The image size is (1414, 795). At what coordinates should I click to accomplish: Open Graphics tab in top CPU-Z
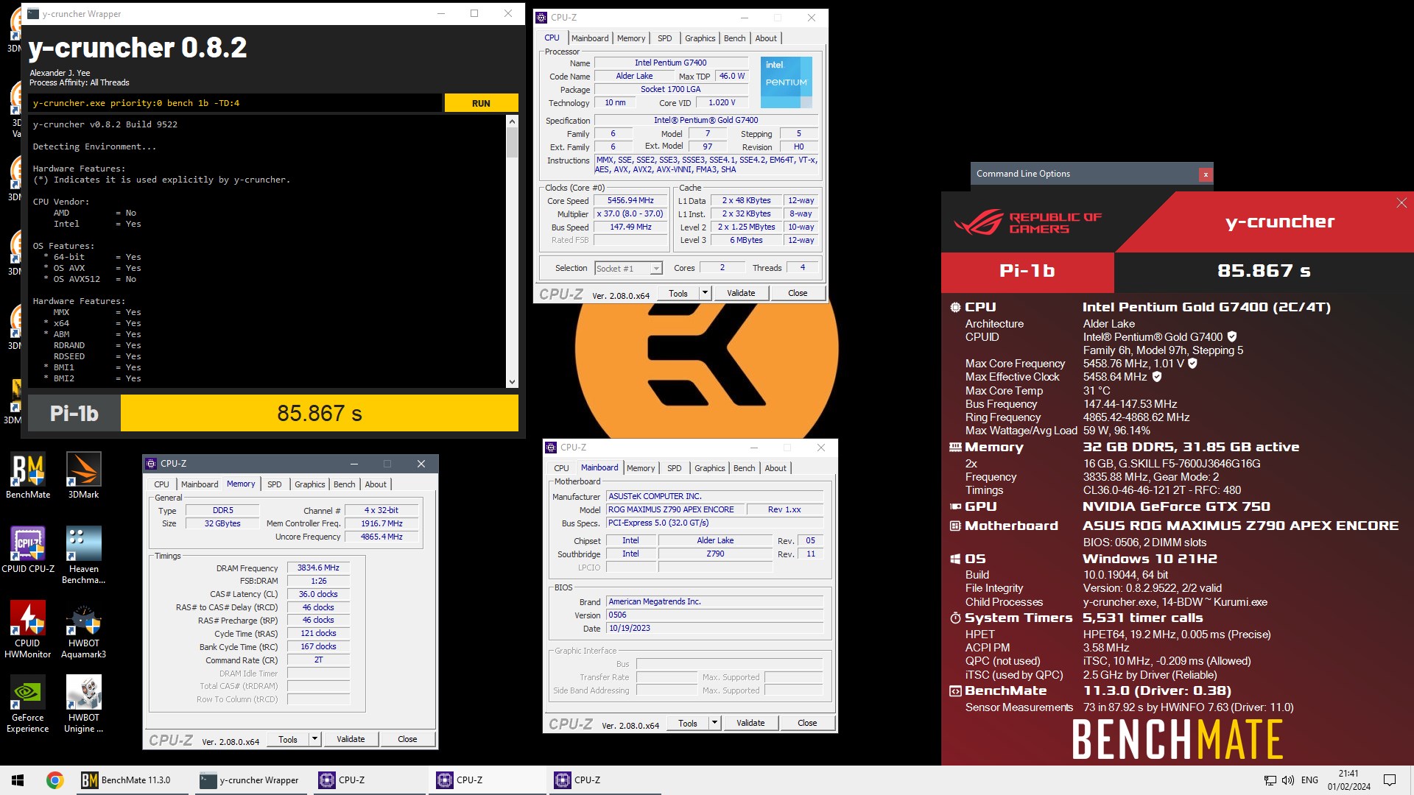(x=700, y=38)
